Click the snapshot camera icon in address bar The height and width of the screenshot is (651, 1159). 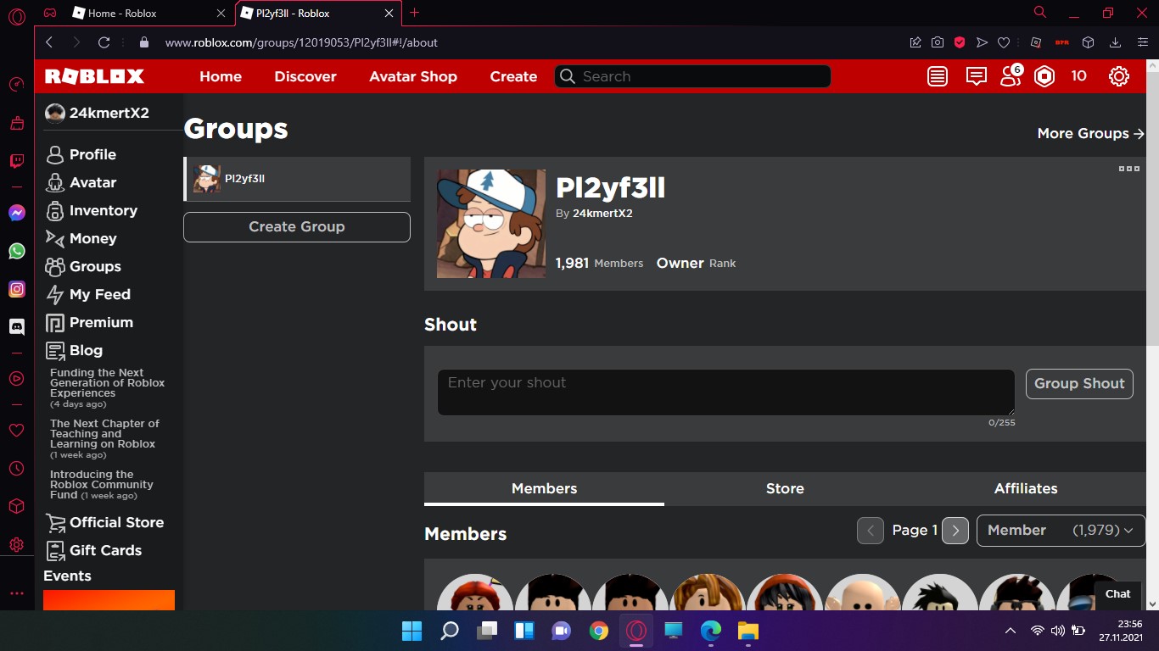[938, 42]
